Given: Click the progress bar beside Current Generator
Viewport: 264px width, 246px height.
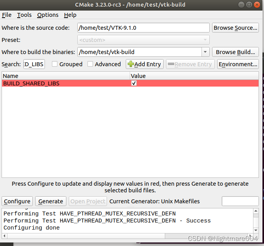Looking at the screenshot, I should [x=240, y=201].
